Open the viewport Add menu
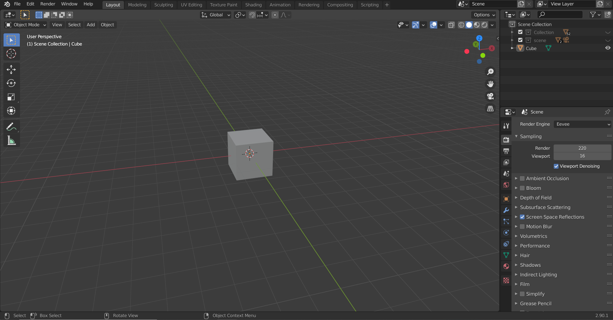 click(x=91, y=25)
